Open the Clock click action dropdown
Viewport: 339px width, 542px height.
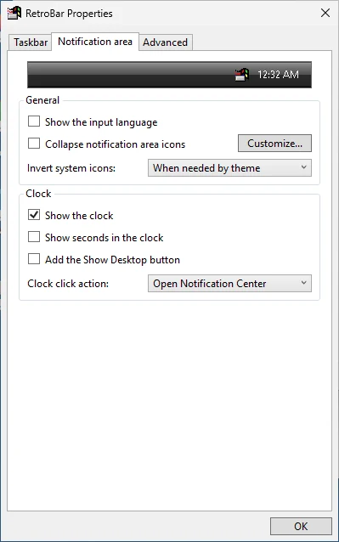tap(229, 284)
